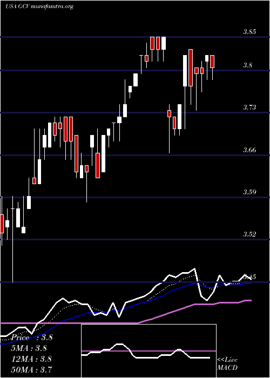Click the <<Live MACD label
Screen dimensions: 270x378
(x=227, y=364)
